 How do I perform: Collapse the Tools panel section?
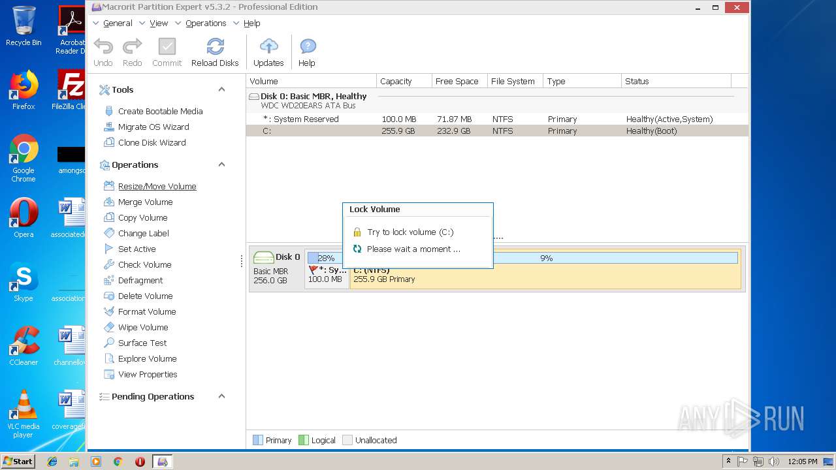(x=221, y=89)
